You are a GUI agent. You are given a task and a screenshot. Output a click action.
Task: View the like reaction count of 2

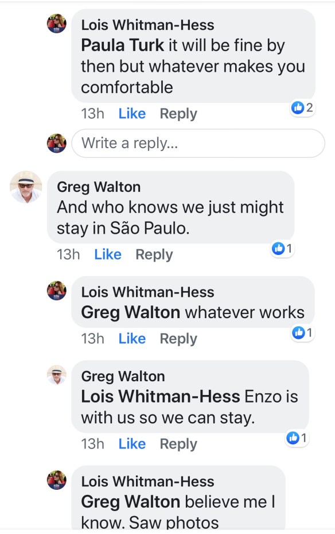coord(302,107)
